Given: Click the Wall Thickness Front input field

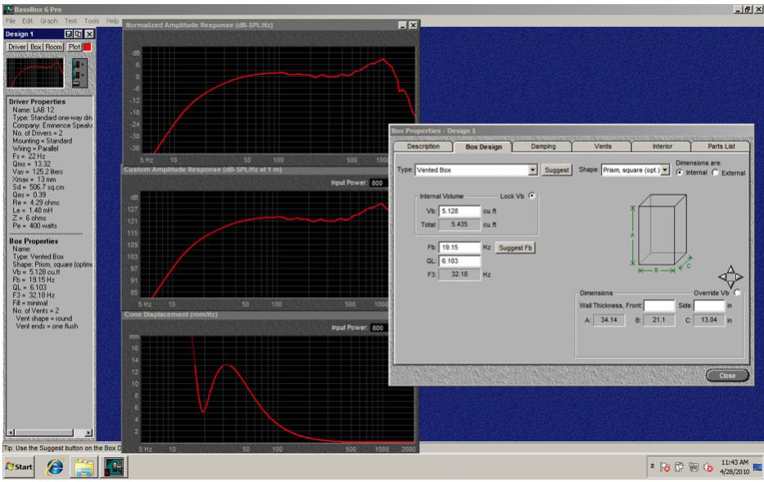Looking at the screenshot, I should [x=658, y=306].
